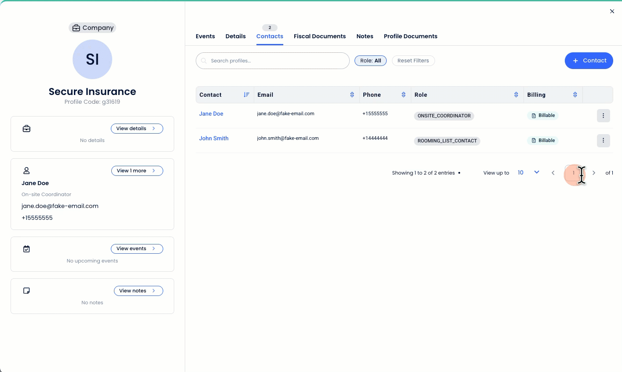Go to next page arrow
Image resolution: width=622 pixels, height=372 pixels.
pos(594,173)
